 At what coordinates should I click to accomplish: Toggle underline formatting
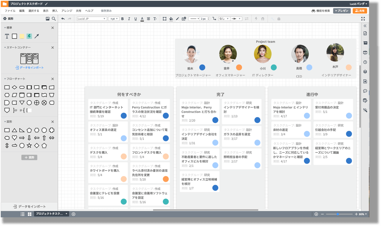click(x=135, y=19)
